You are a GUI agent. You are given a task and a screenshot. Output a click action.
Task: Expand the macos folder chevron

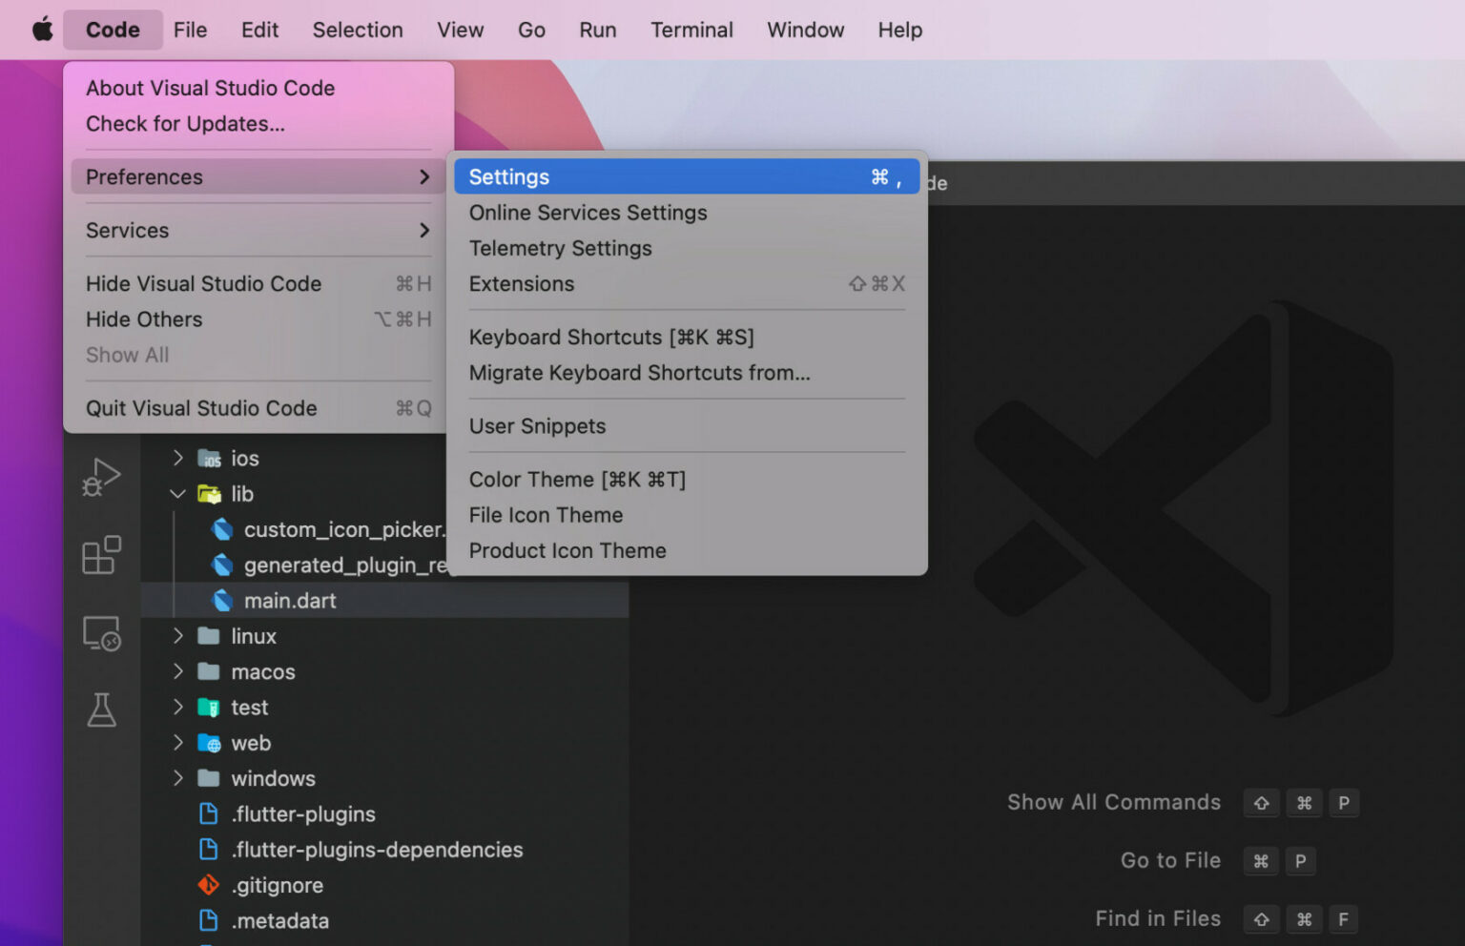coord(178,671)
